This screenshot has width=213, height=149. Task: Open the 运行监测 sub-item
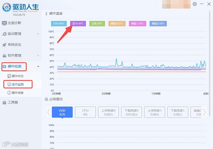pos(18,84)
